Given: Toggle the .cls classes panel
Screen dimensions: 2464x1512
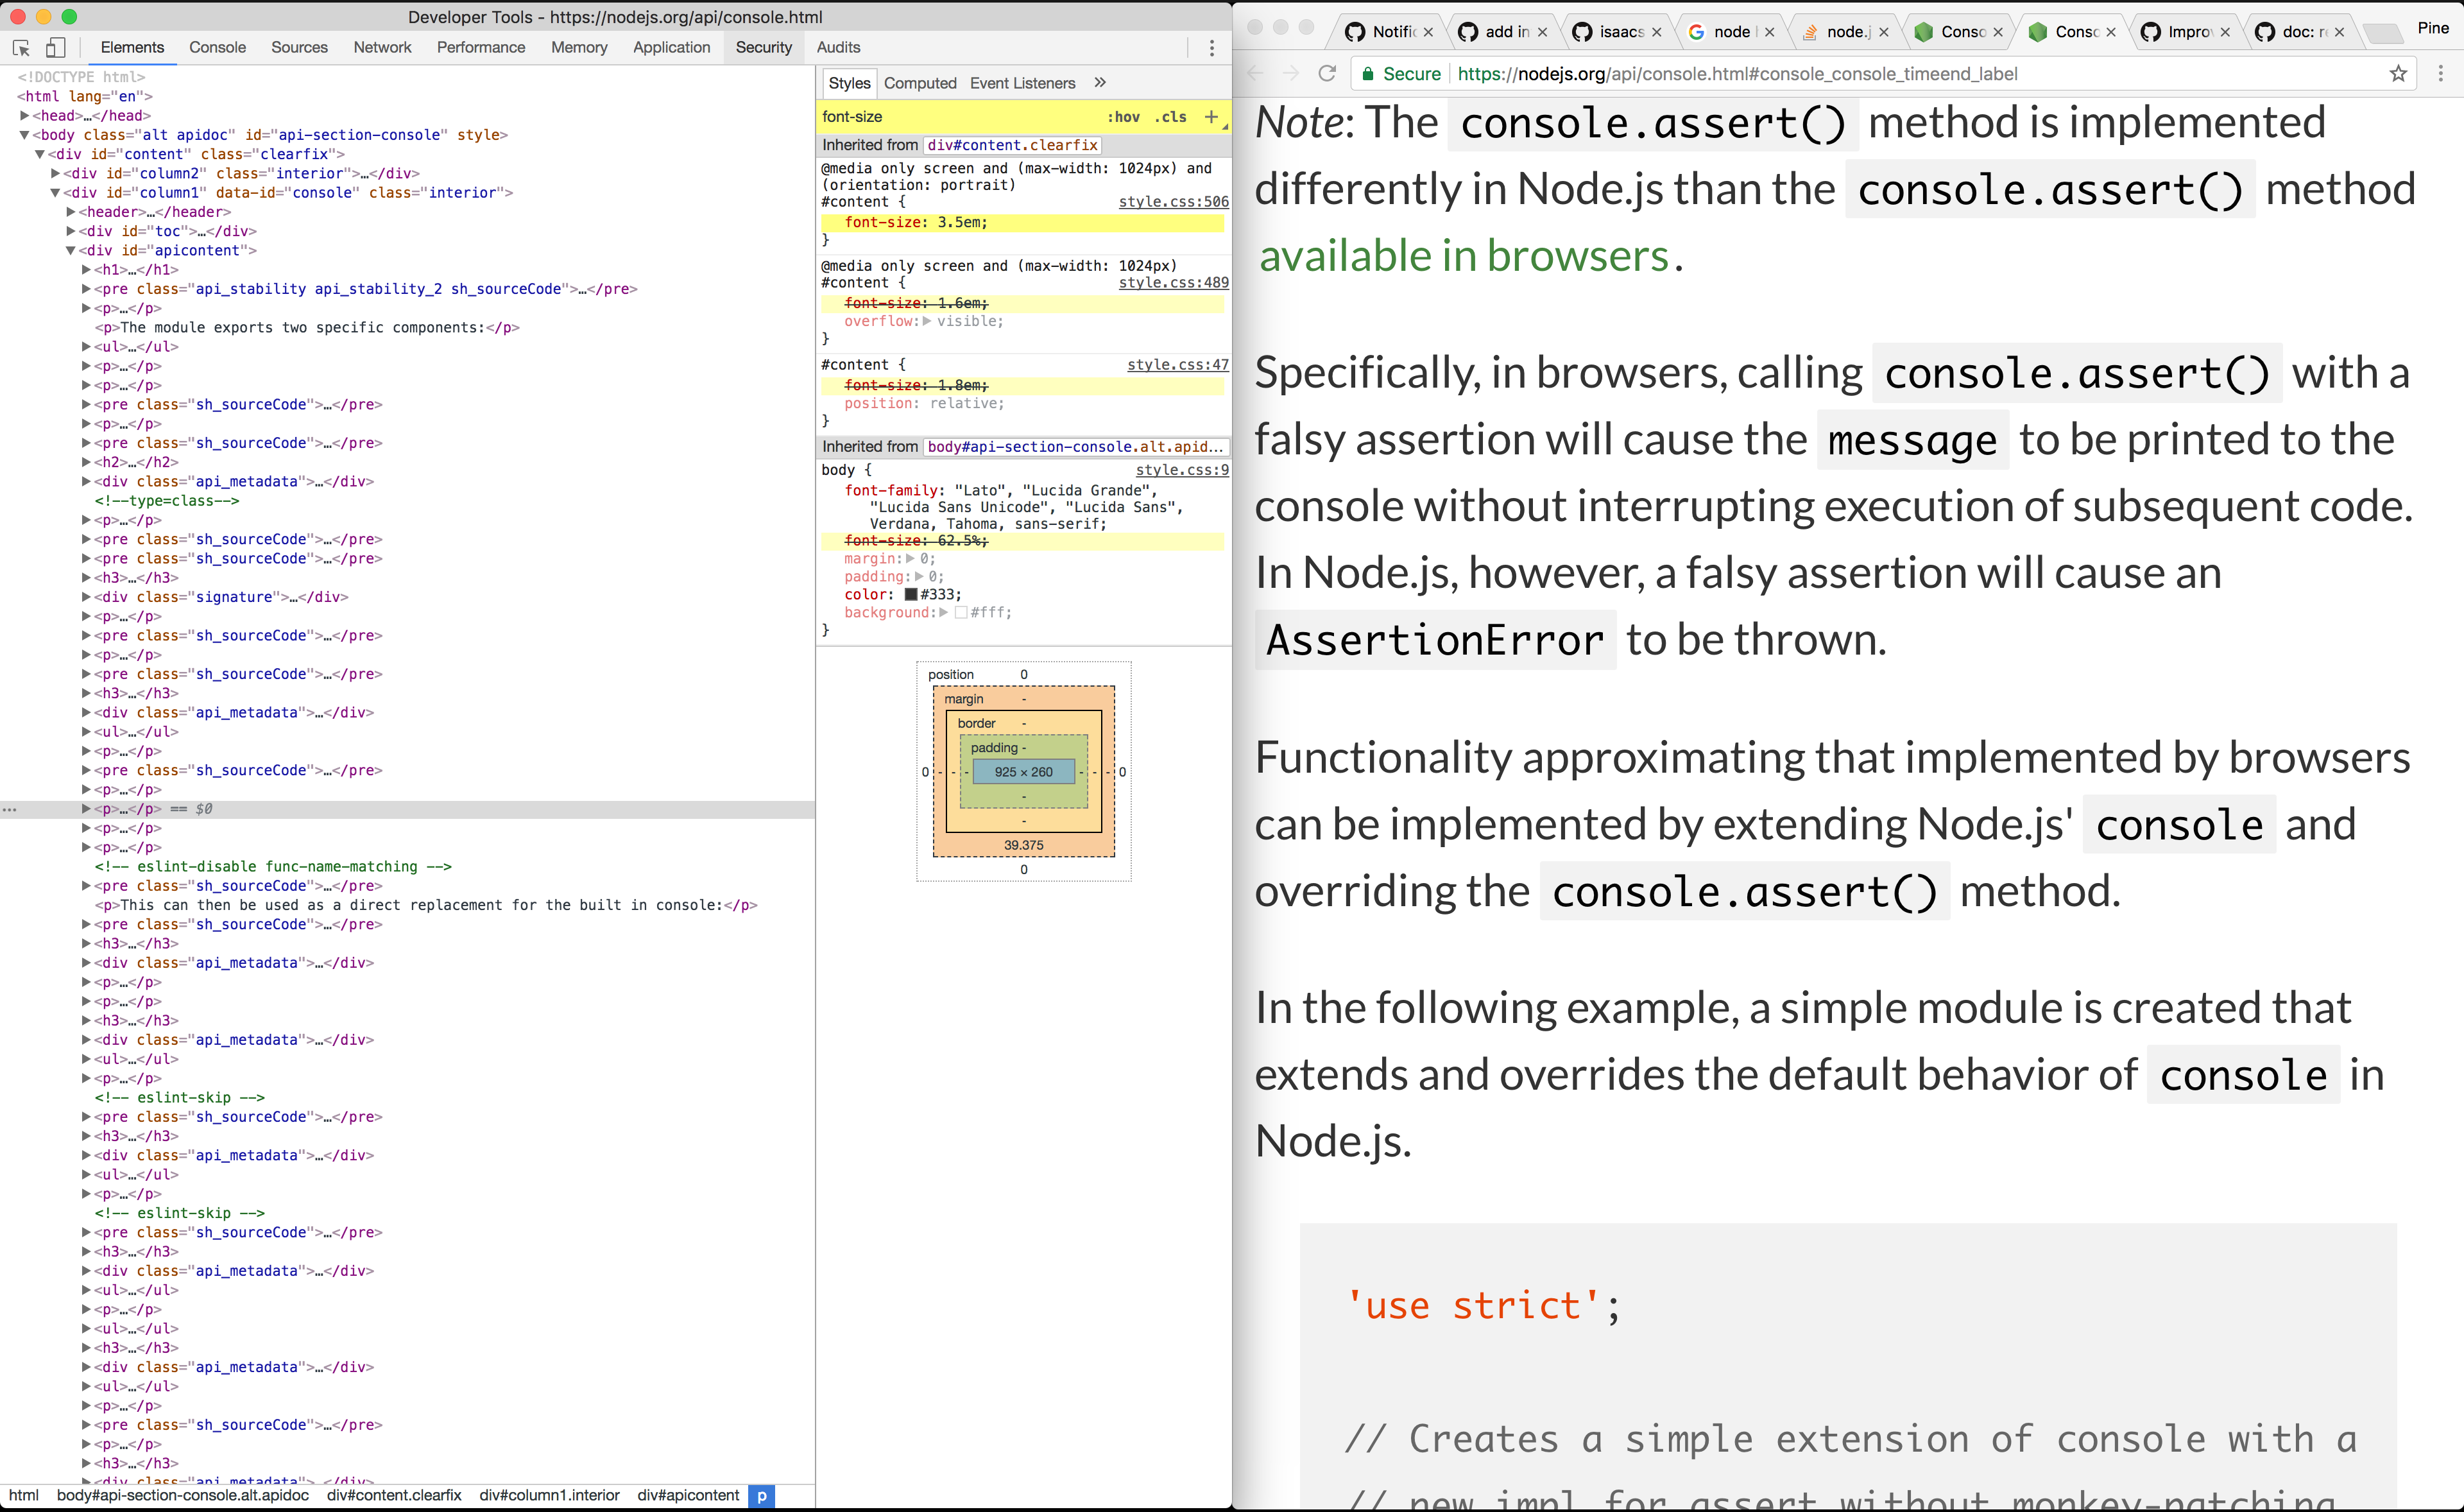Looking at the screenshot, I should [x=1170, y=117].
